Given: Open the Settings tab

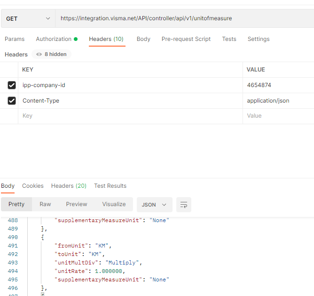Looking at the screenshot, I should pyautogui.click(x=259, y=39).
